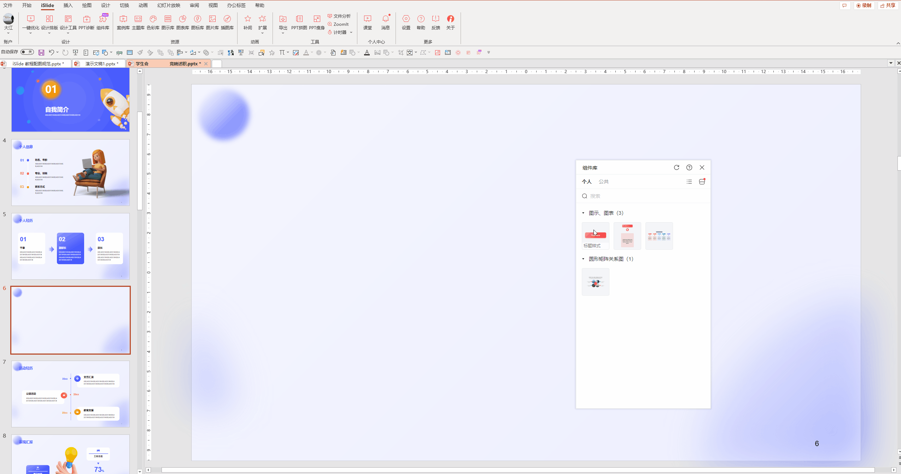Image resolution: width=901 pixels, height=474 pixels.
Task: Close the 竞聘述职.pptx document tab
Action: (206, 64)
